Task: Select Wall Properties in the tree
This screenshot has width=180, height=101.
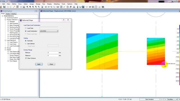Action: 14,33
